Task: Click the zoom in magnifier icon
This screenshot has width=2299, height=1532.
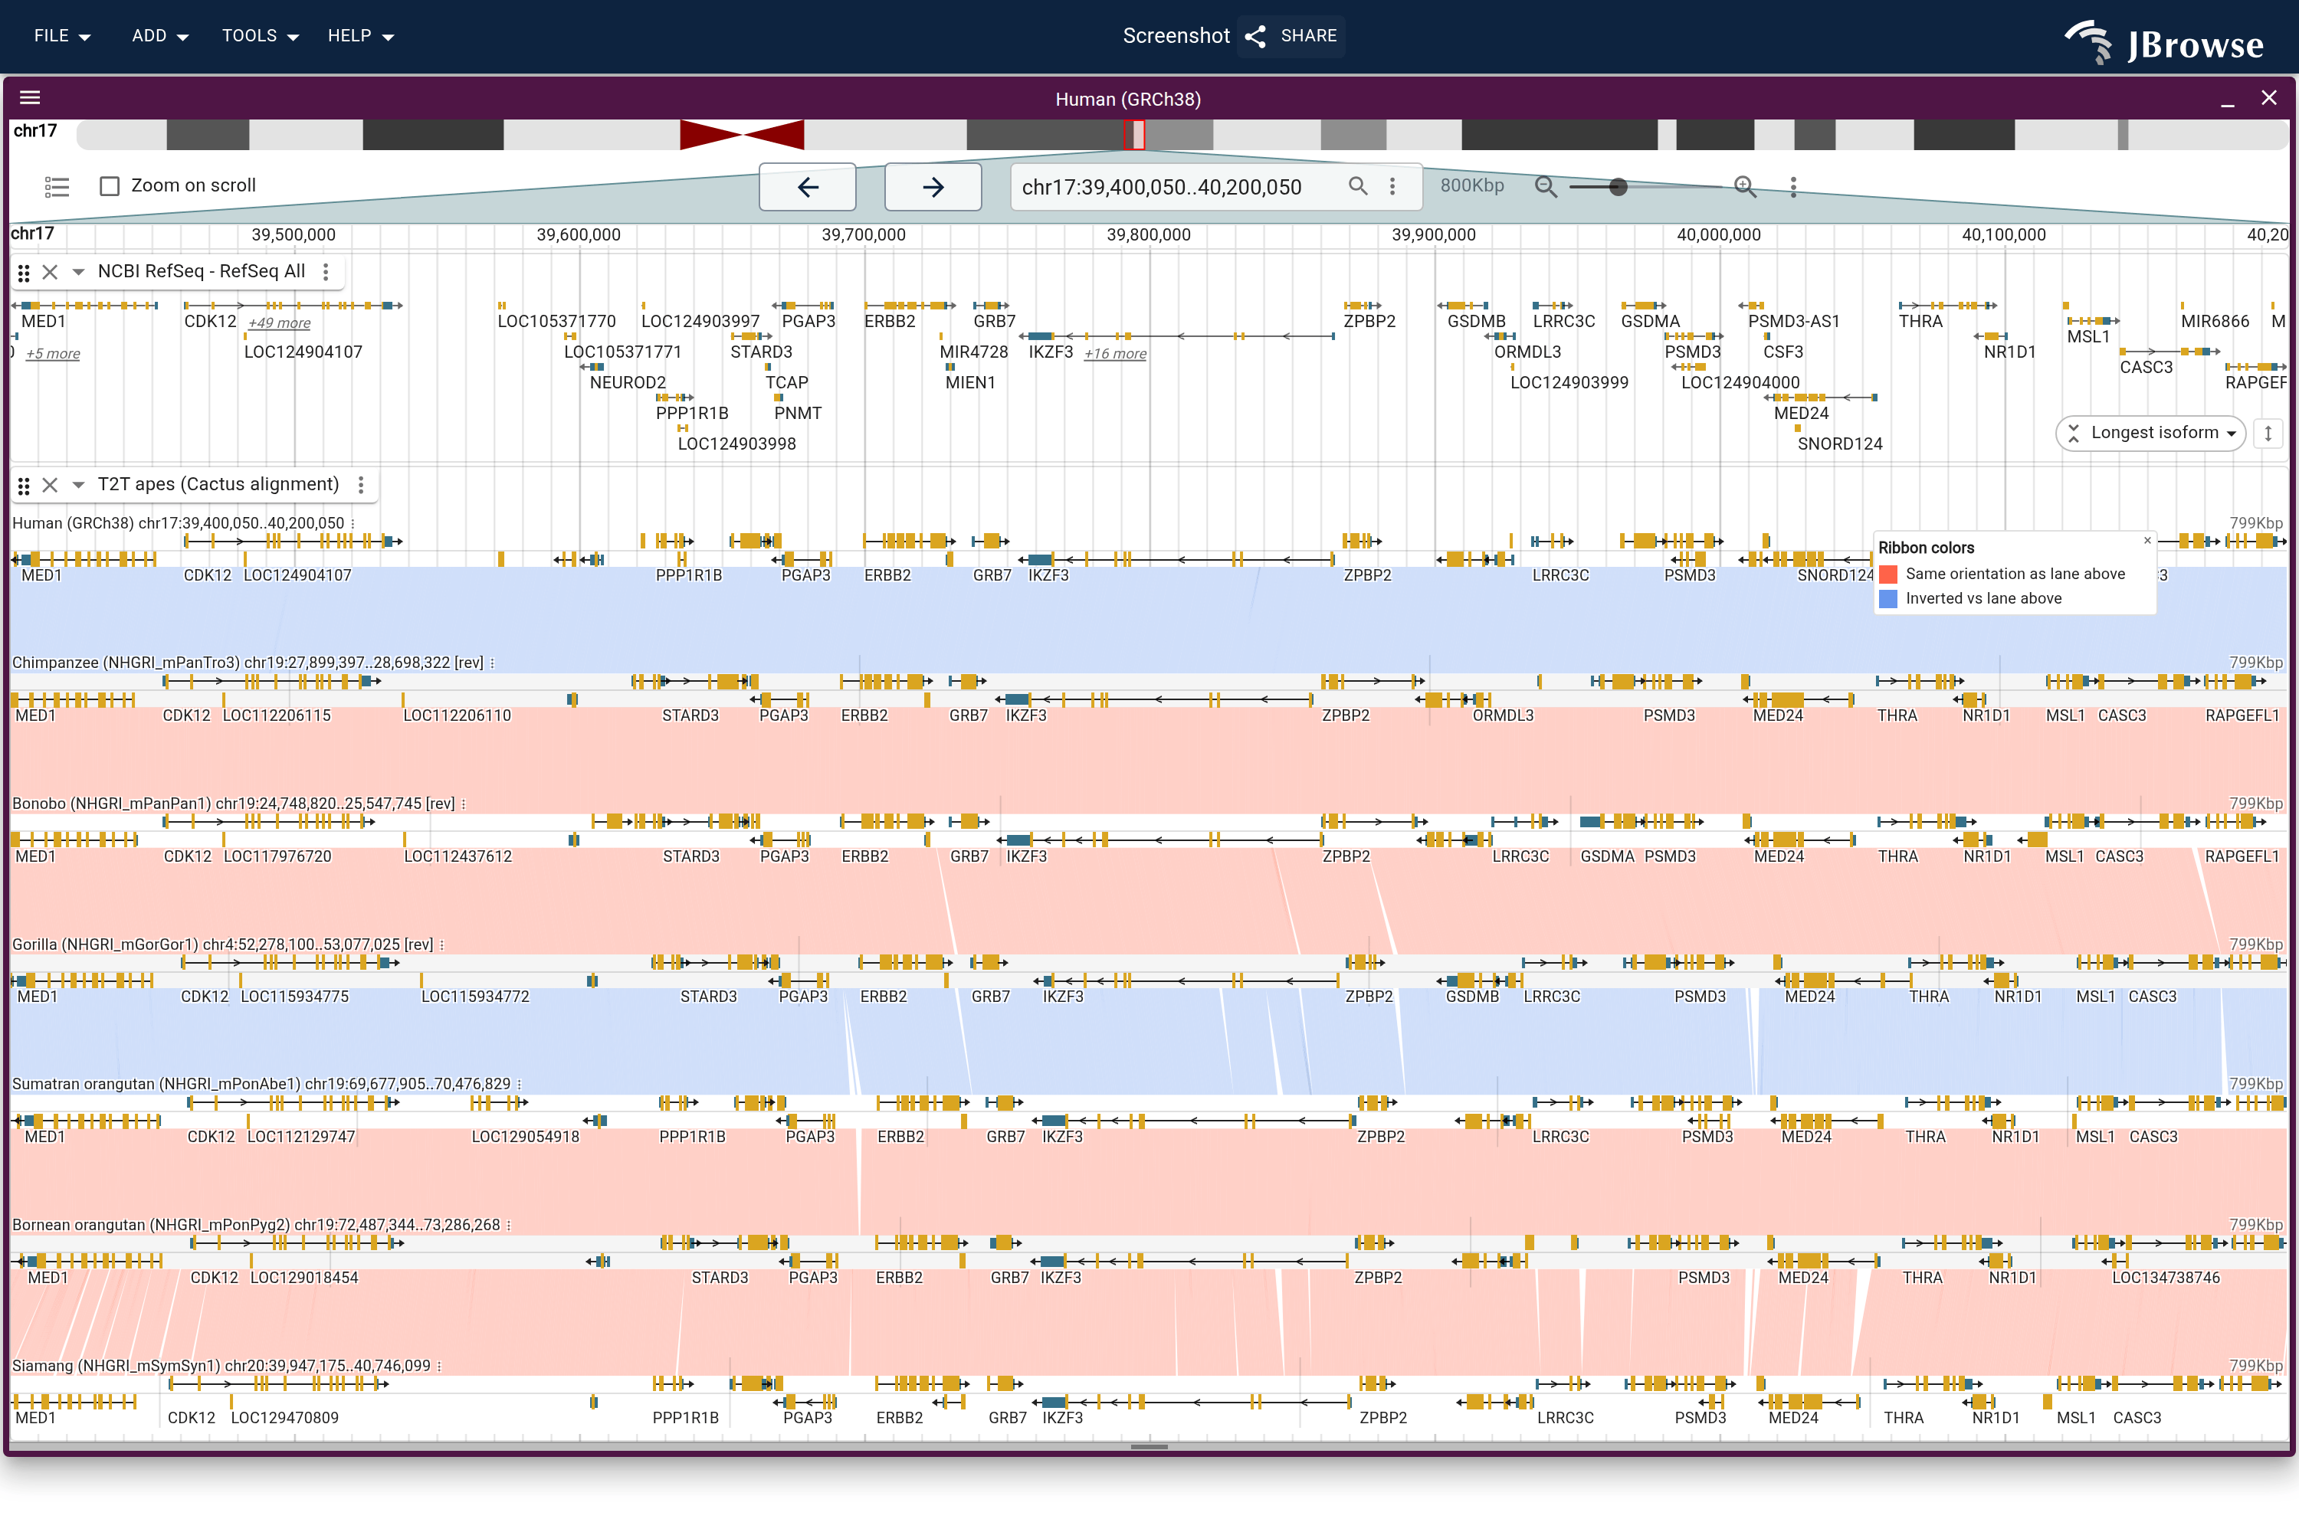Action: pos(1745,187)
